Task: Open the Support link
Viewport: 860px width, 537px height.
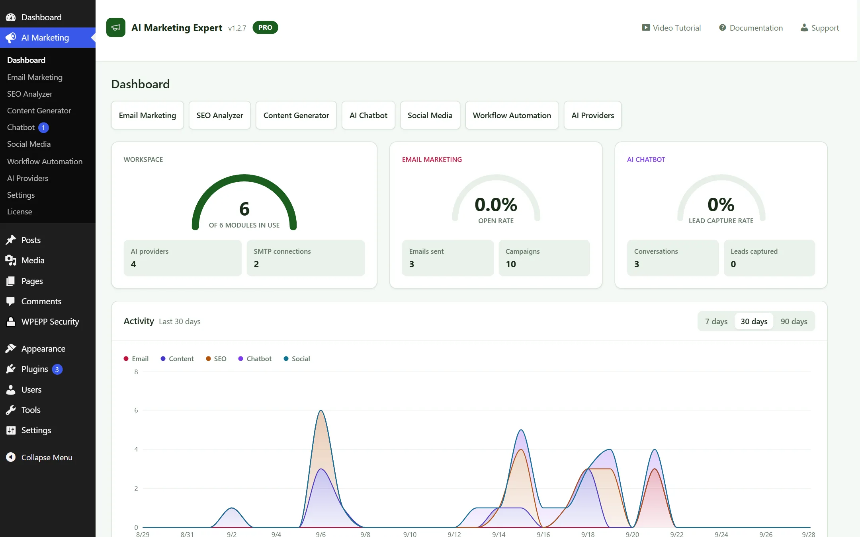Action: pyautogui.click(x=820, y=27)
